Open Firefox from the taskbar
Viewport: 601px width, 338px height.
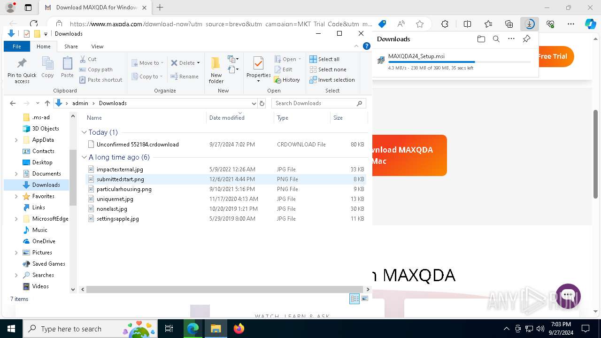[x=239, y=329]
